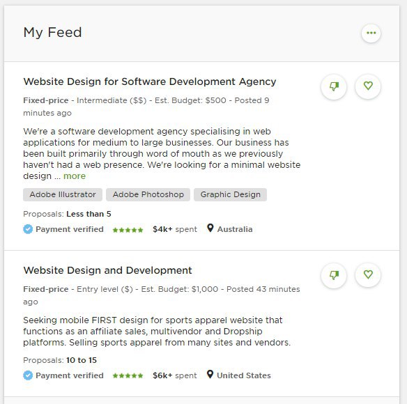Select the Adobe Photoshop skill tag
The width and height of the screenshot is (407, 404).
click(148, 194)
